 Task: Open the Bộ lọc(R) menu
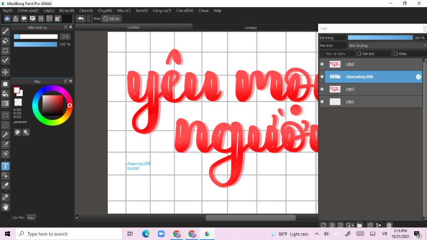point(67,10)
